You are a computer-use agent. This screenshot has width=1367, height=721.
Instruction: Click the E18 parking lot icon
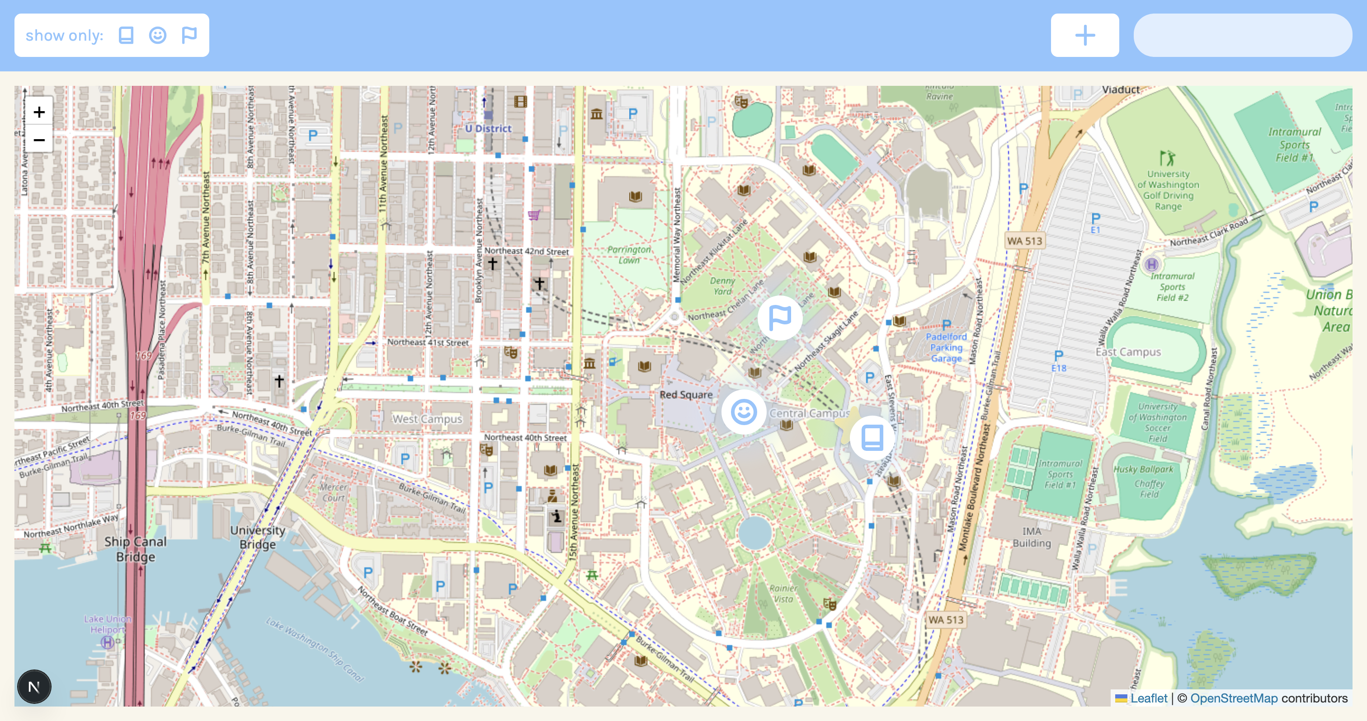point(1058,356)
